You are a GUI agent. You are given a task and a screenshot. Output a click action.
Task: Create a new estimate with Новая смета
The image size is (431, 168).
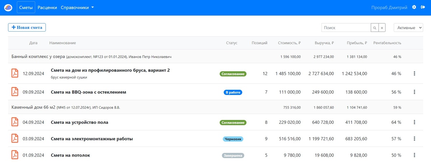pos(27,27)
